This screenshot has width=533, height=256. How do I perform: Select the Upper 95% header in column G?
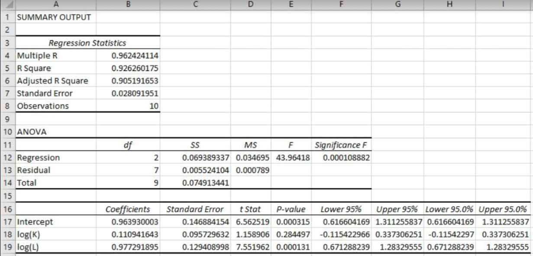click(x=398, y=209)
